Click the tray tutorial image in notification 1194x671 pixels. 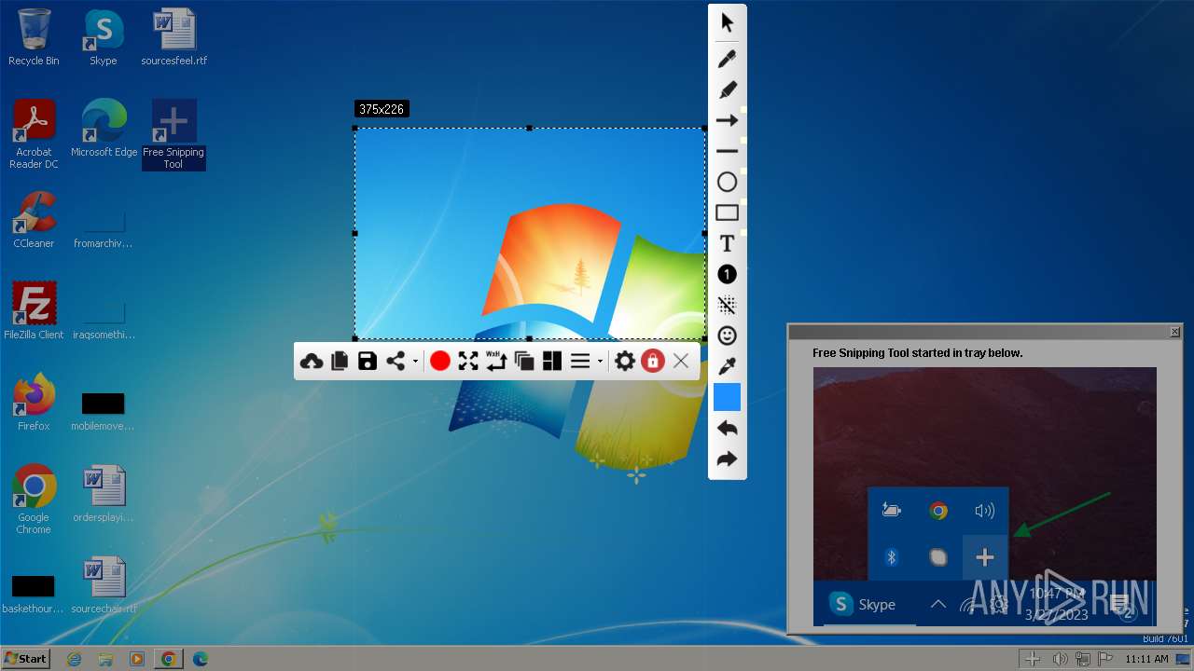tap(984, 496)
